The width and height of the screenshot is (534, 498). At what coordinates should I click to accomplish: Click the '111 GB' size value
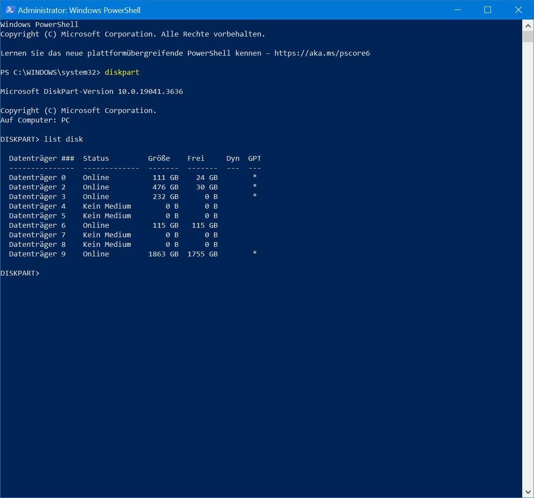[x=166, y=177]
